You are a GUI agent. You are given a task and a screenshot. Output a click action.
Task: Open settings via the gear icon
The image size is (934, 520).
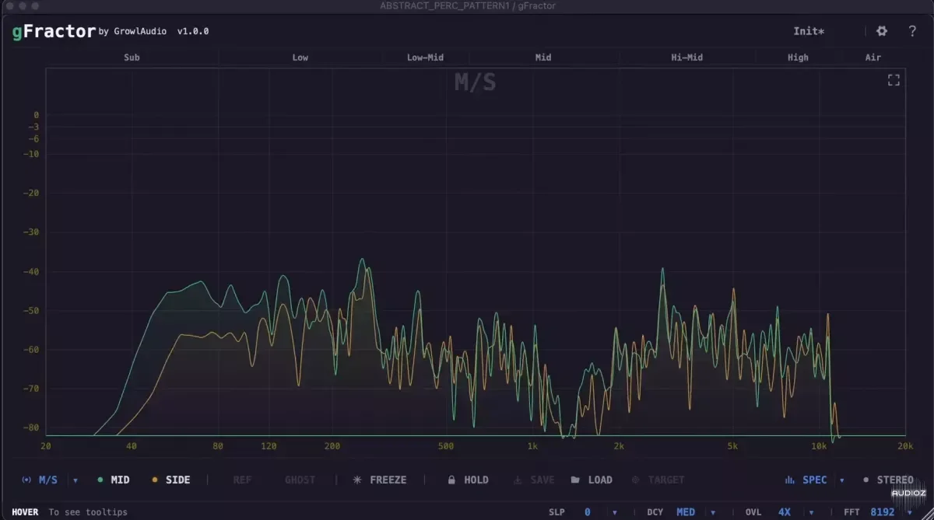[x=882, y=31]
